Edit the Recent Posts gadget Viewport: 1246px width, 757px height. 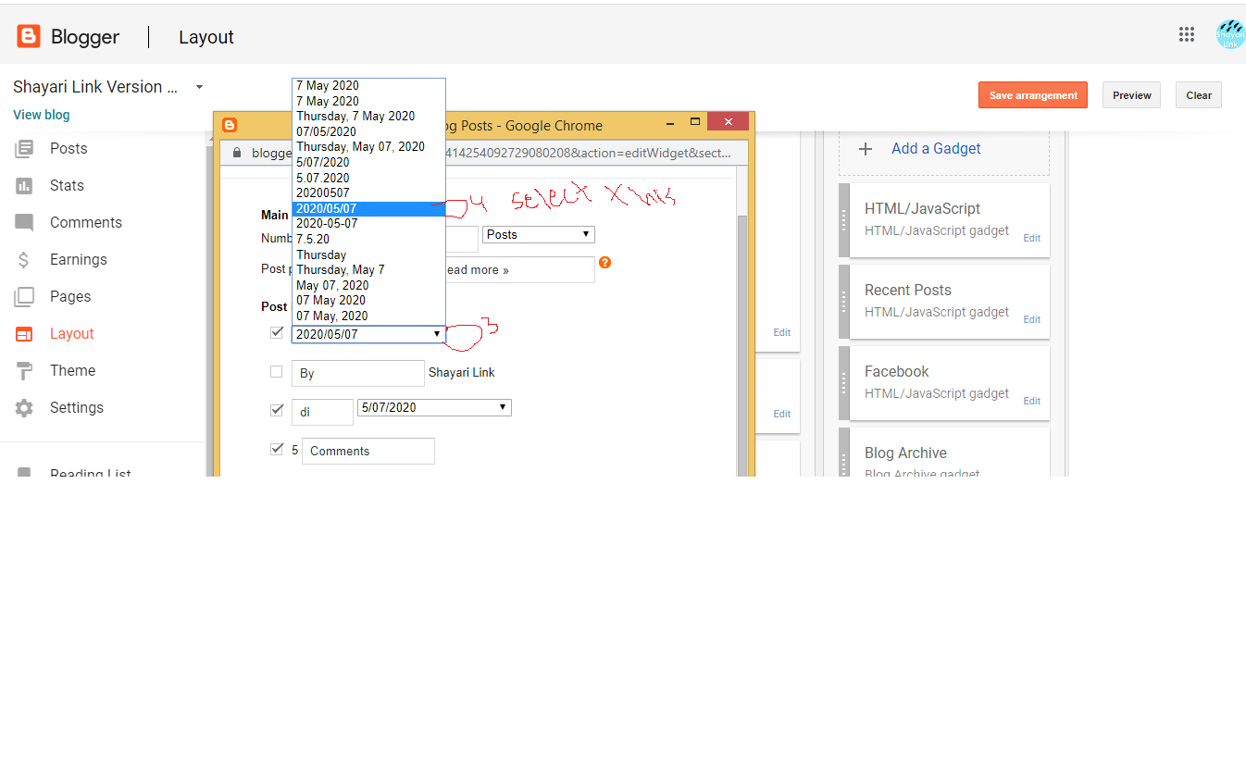[x=1031, y=320]
